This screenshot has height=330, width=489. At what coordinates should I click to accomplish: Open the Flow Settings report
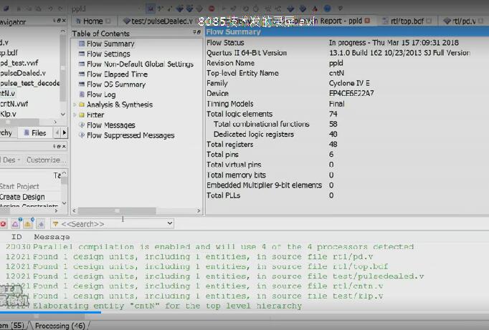(108, 54)
